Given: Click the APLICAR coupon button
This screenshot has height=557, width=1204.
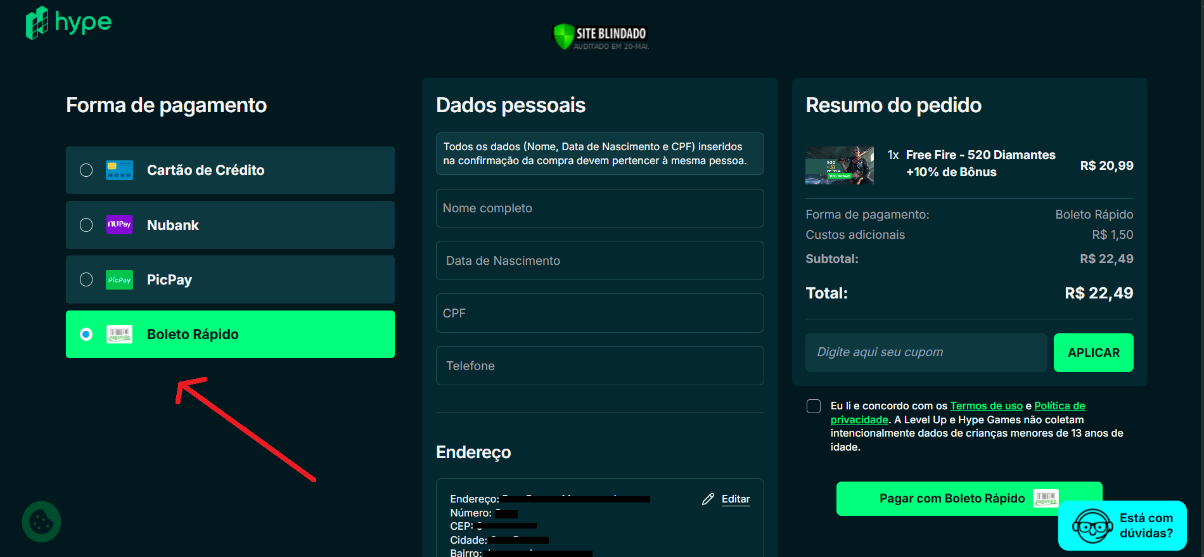Looking at the screenshot, I should point(1093,352).
